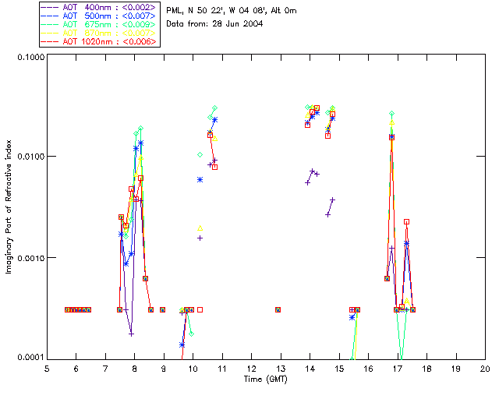Click the 0.0010 y-axis tick label

pos(30,257)
